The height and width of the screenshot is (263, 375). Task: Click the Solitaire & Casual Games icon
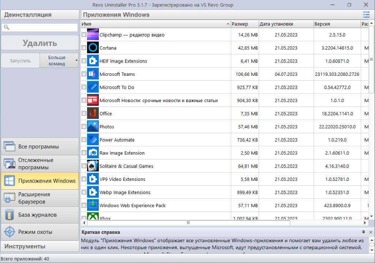93,166
